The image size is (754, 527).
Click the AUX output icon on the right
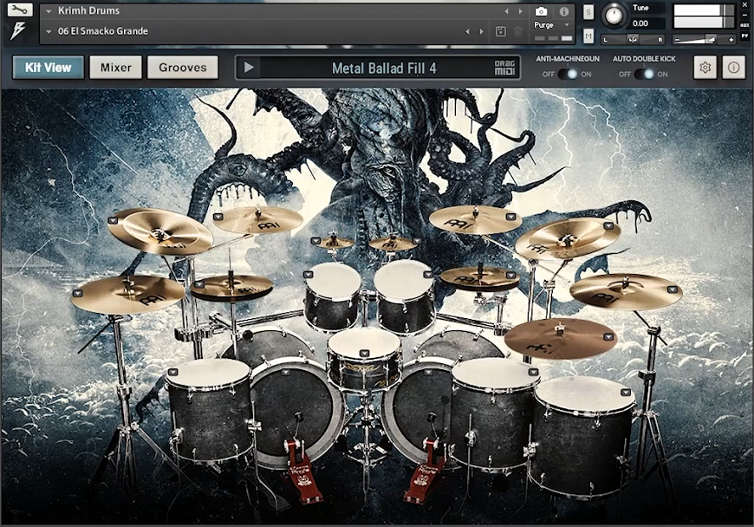coord(744,27)
